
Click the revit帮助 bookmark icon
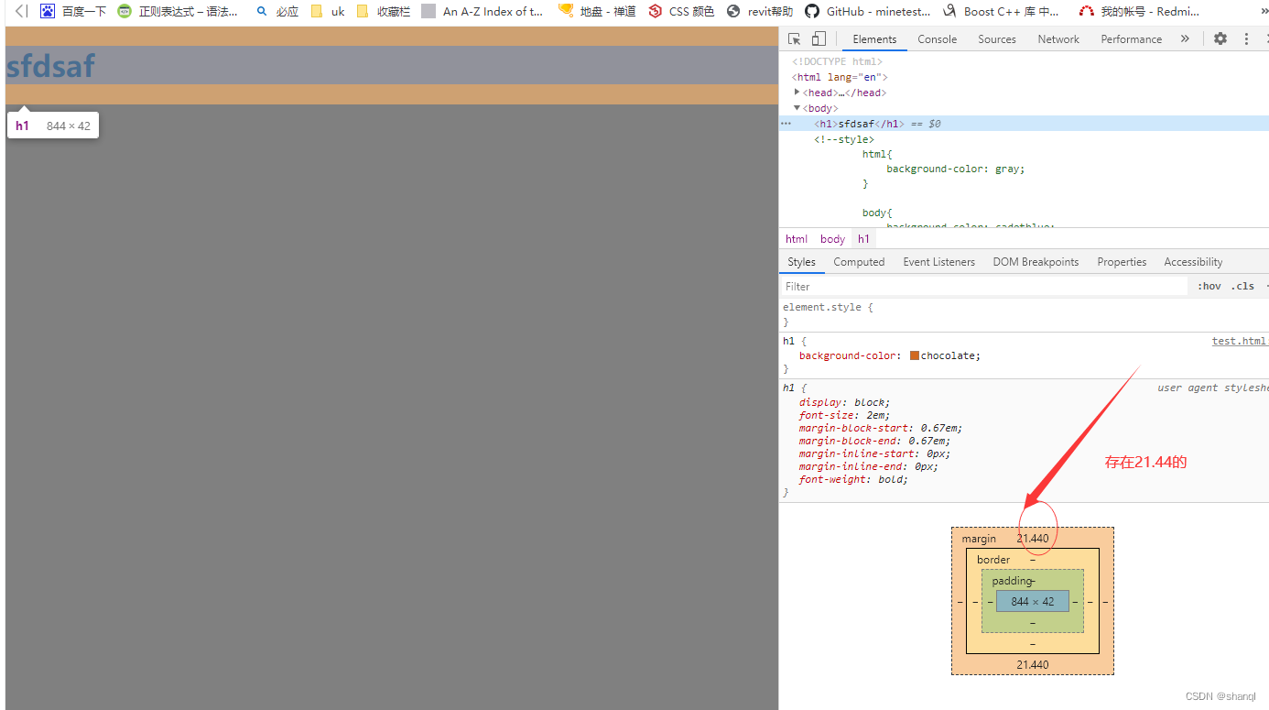[733, 11]
